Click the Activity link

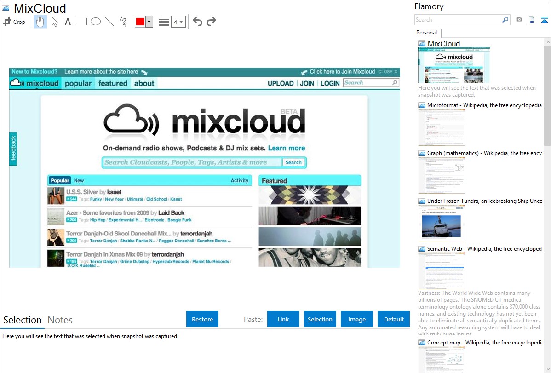click(239, 180)
